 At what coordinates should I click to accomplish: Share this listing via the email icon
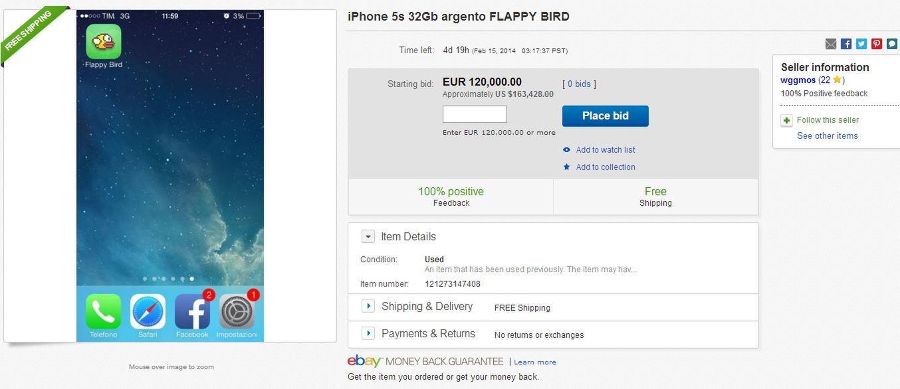(831, 43)
